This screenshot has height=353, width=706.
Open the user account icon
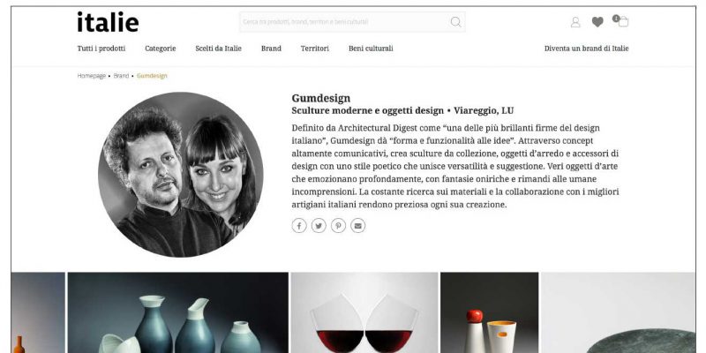click(575, 22)
